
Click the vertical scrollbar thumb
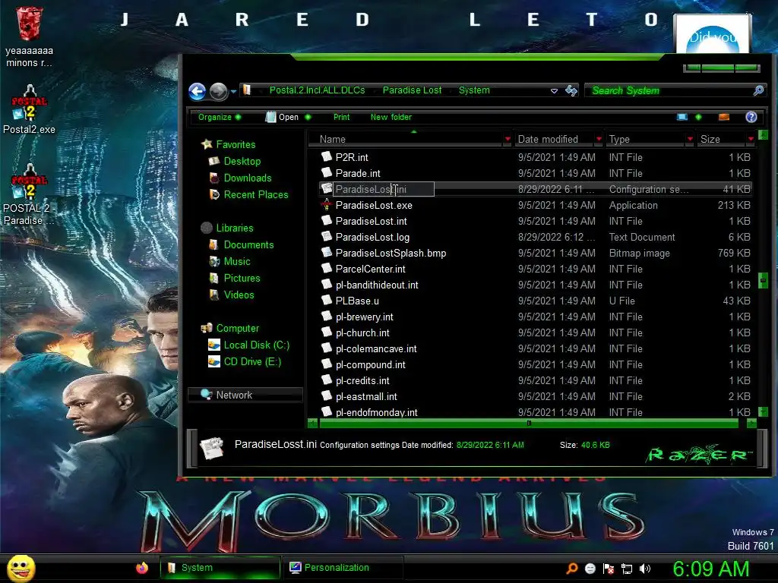763,281
